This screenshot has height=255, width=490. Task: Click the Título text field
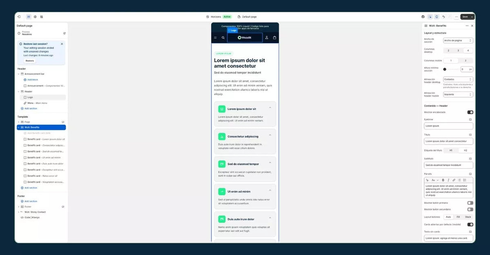pyautogui.click(x=448, y=141)
